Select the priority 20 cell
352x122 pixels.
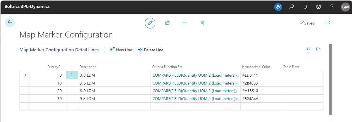(48, 91)
